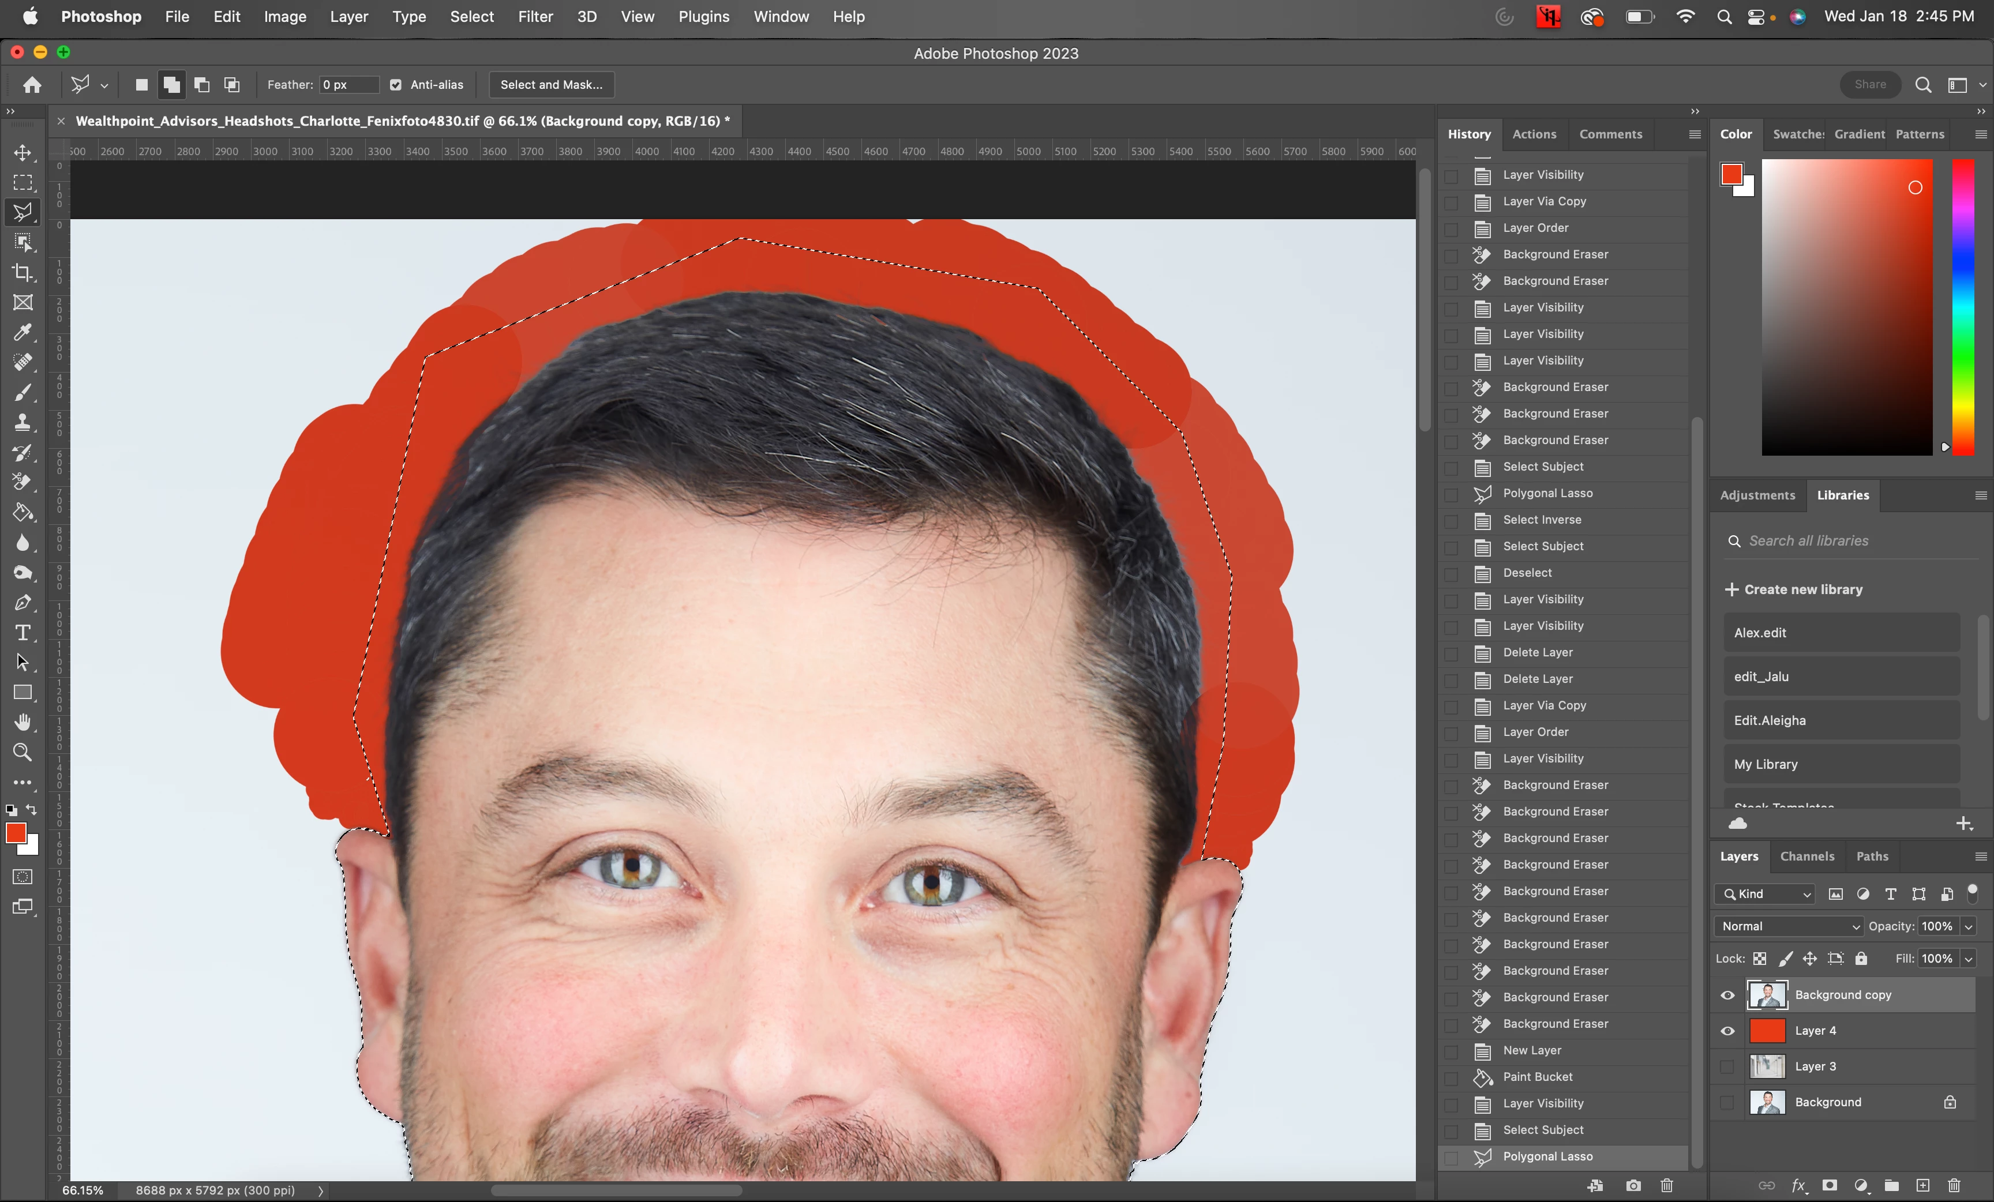Select the Crop tool
This screenshot has width=1994, height=1202.
point(23,273)
